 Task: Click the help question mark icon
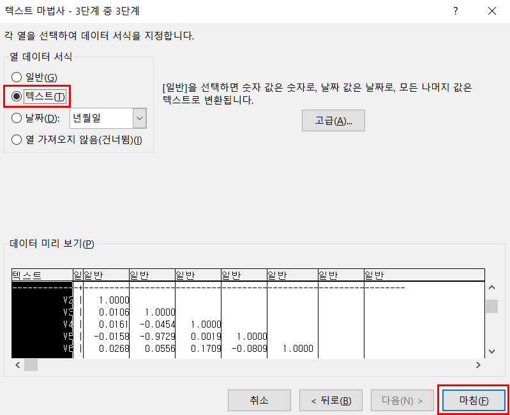[456, 11]
